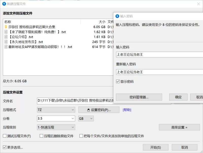This screenshot has width=203, height=153.
Task: Toggle 更多选项 checkbox
Action: (x=5, y=147)
